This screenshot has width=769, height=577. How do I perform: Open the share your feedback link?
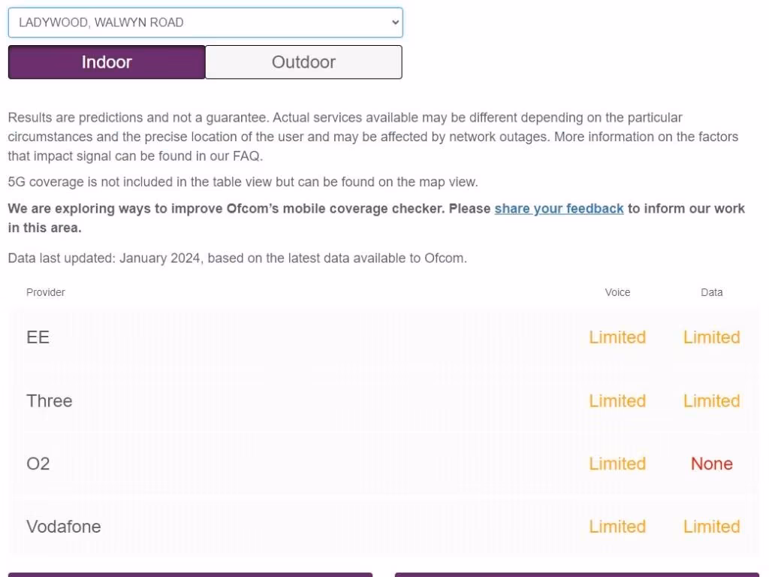click(x=559, y=208)
